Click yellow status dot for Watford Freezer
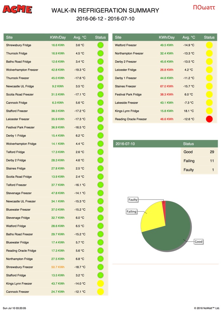This screenshot has width=222, height=315. (x=209, y=45)
